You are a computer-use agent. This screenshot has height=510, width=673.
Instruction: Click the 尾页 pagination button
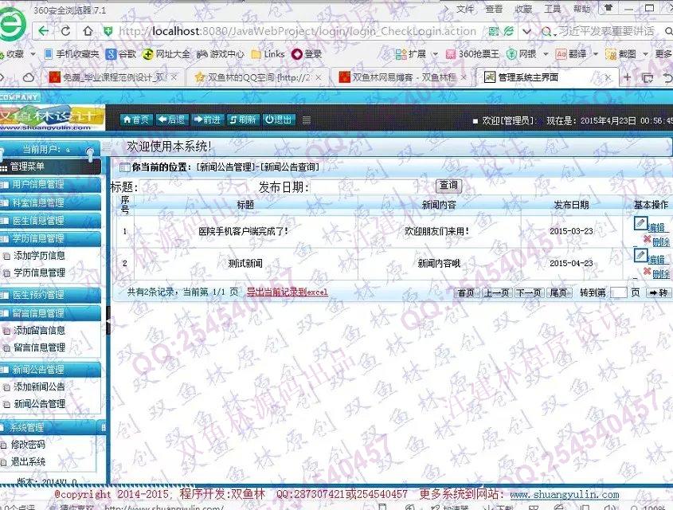tap(558, 292)
